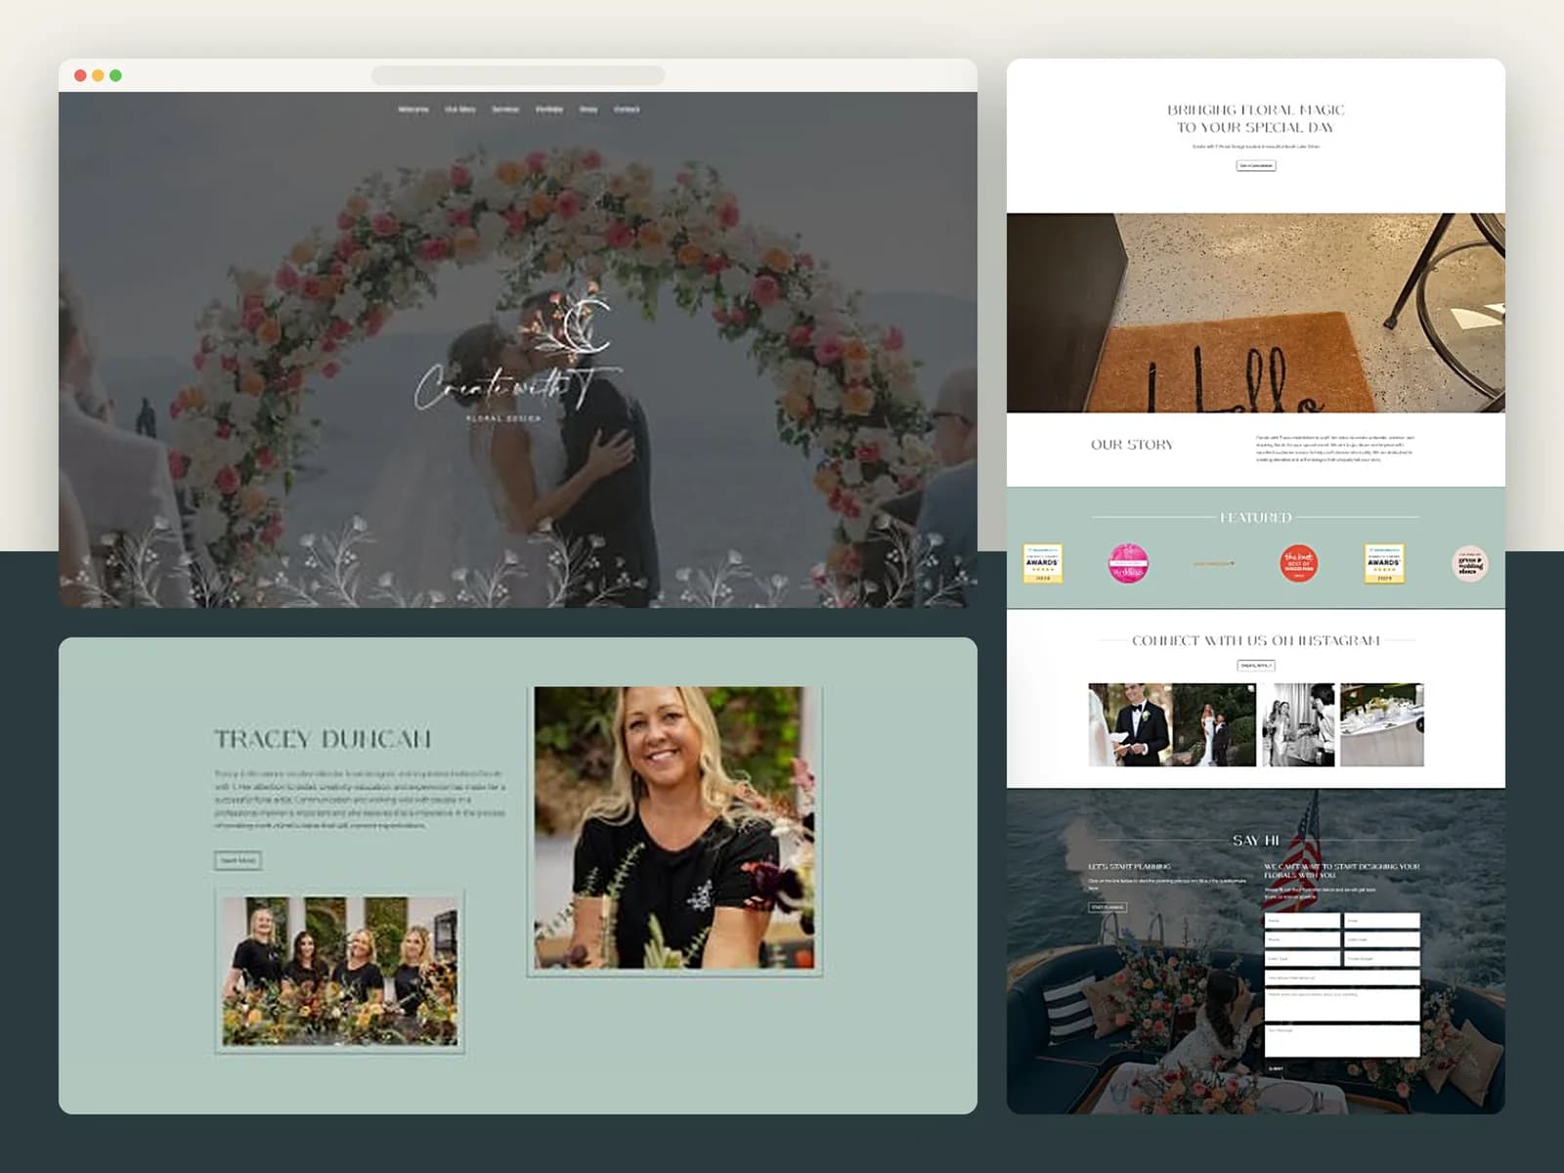Click the yellow dot in the browser frame

pyautogui.click(x=98, y=75)
